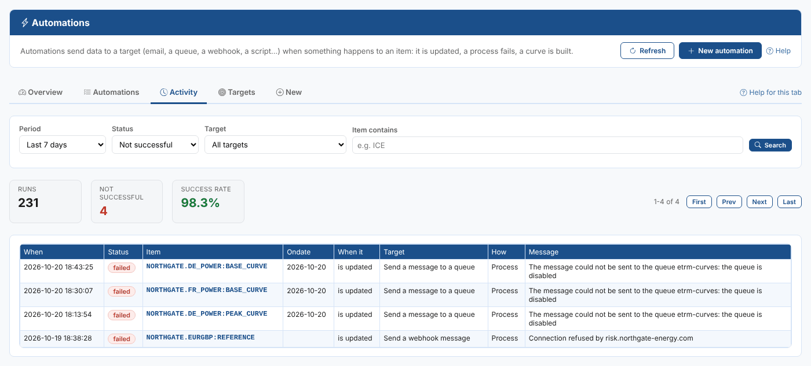811x366 pixels.
Task: Click the '1-4 of 4' pagination text
Action: point(666,202)
